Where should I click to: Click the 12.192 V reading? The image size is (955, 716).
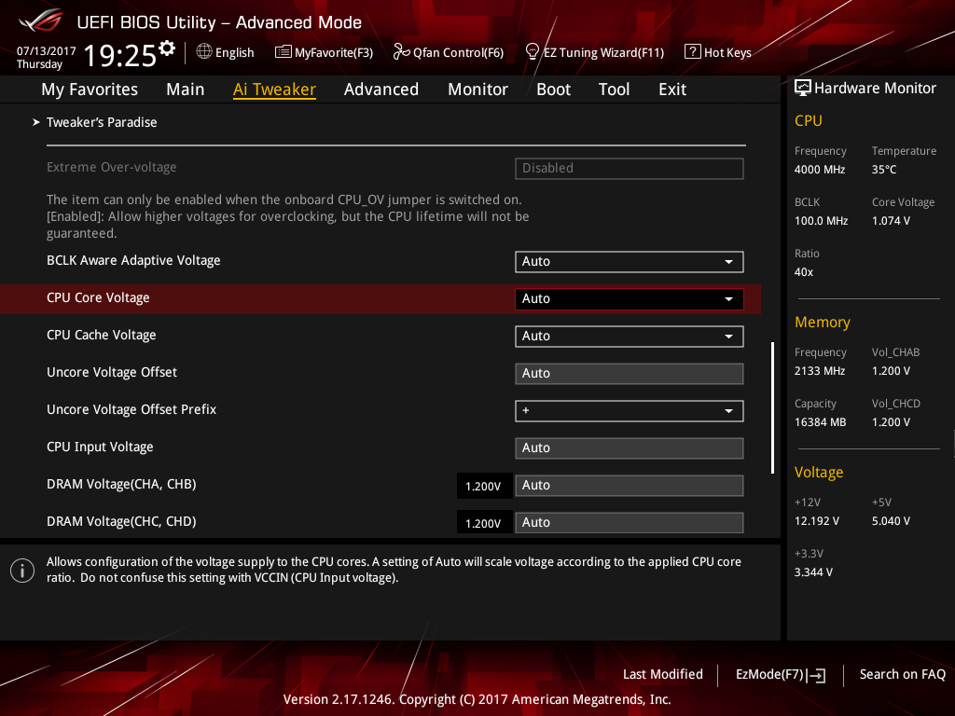pyautogui.click(x=817, y=521)
